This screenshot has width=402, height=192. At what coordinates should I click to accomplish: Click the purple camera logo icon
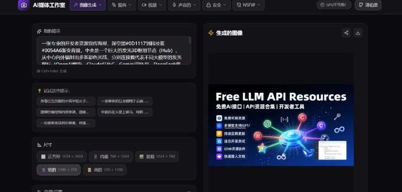24,5
